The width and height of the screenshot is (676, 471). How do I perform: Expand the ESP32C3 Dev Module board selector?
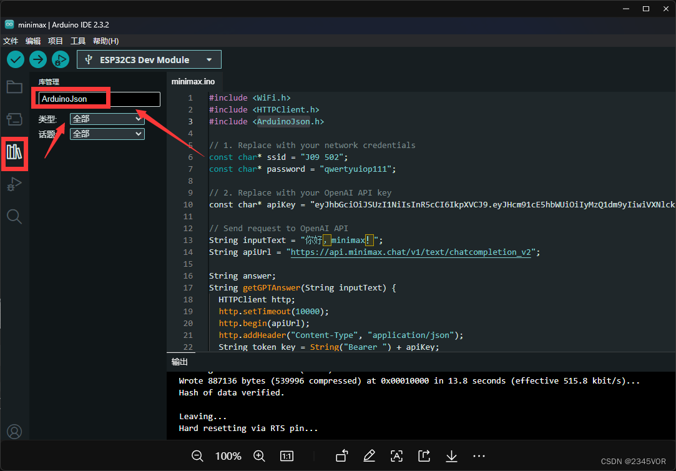[x=149, y=60]
